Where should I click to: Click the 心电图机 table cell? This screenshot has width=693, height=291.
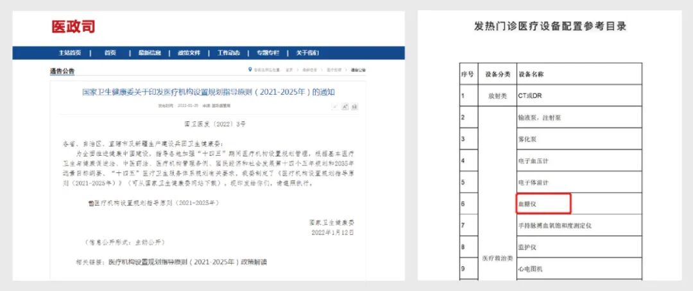coord(579,268)
